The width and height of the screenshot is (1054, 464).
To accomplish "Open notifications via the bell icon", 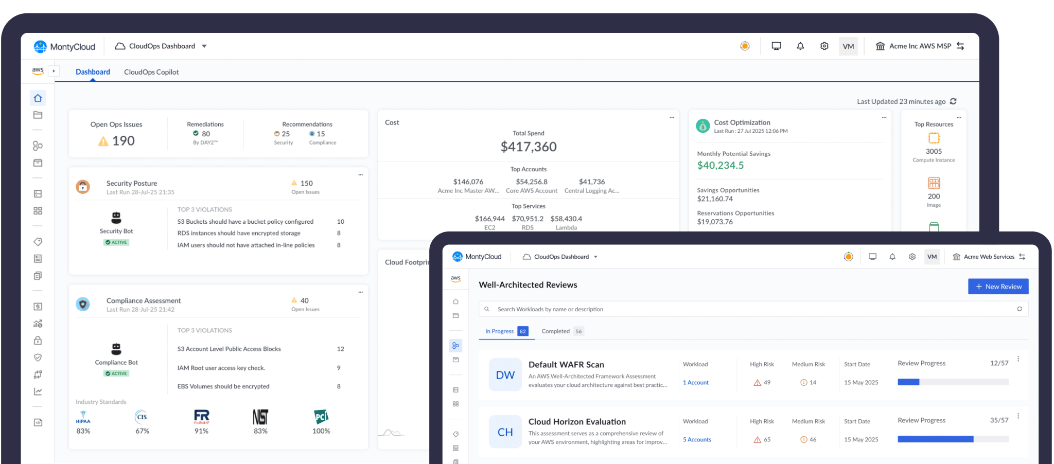I will tap(800, 46).
